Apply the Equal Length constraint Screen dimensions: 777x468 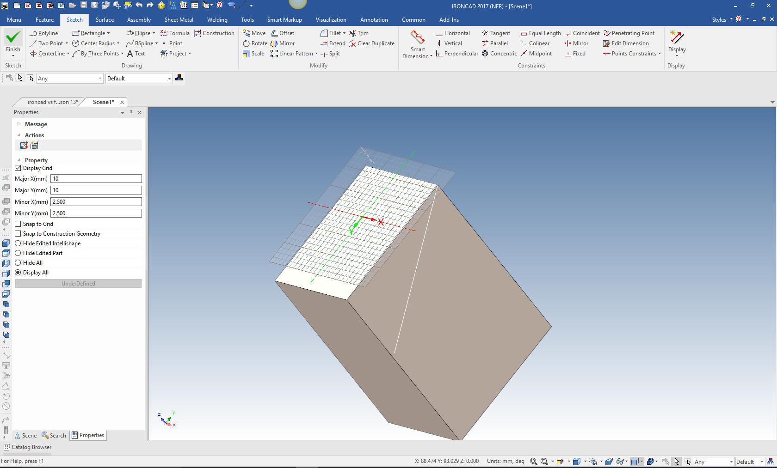pyautogui.click(x=540, y=33)
